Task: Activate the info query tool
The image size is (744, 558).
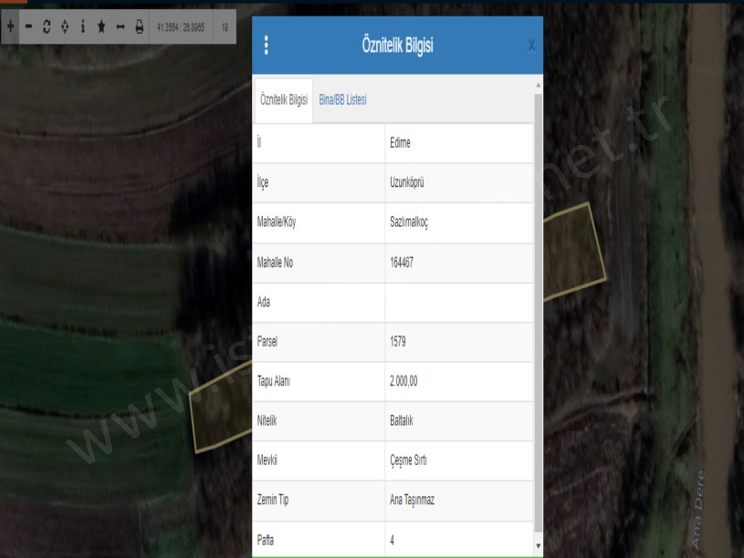Action: point(83,27)
